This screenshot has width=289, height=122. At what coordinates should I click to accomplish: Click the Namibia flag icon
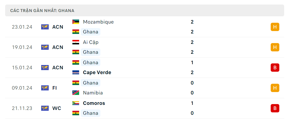(x=76, y=93)
